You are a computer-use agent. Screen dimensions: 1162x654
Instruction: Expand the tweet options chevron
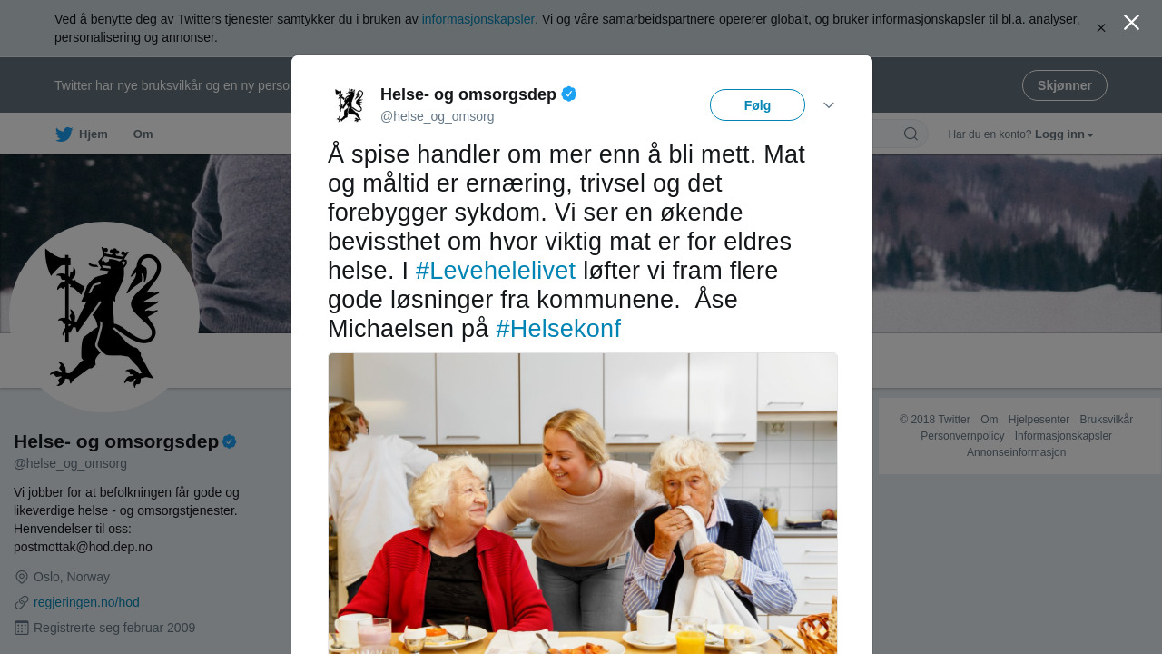(x=829, y=105)
